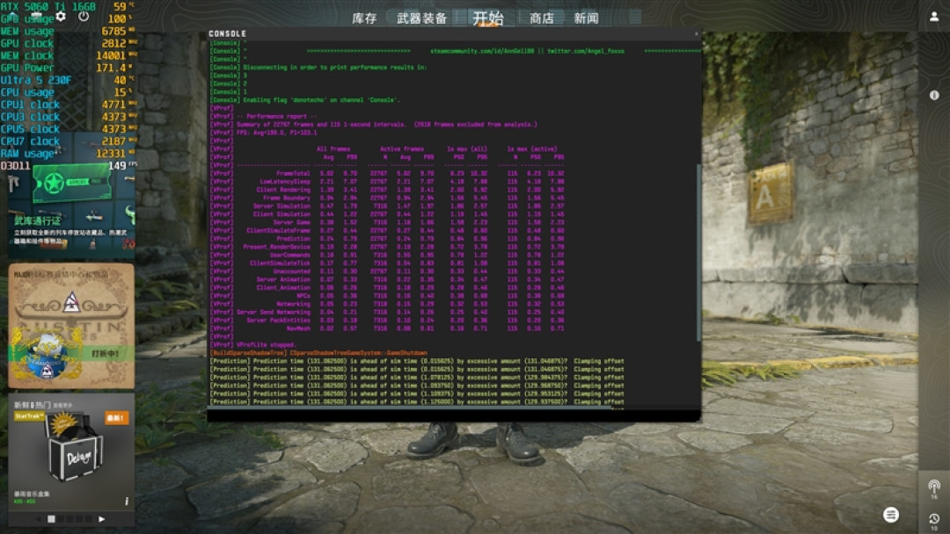Click the power quit icon
This screenshot has width=950, height=534.
click(84, 17)
